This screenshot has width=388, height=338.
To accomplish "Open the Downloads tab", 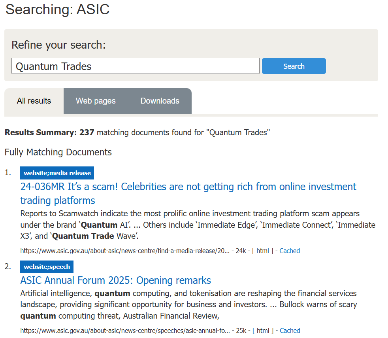I will pyautogui.click(x=160, y=101).
